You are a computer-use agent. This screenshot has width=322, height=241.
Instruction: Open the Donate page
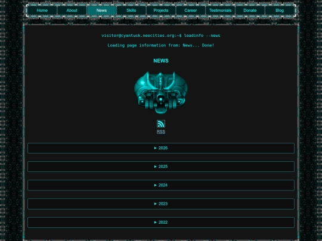pos(250,11)
